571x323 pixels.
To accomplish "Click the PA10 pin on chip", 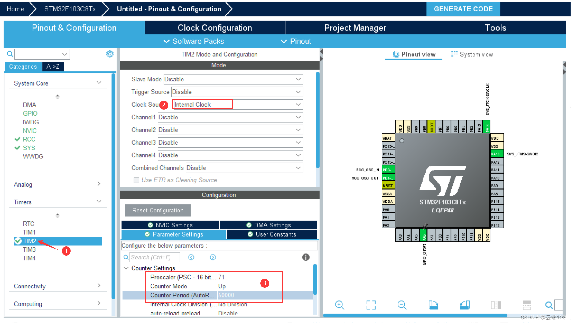I will (497, 178).
